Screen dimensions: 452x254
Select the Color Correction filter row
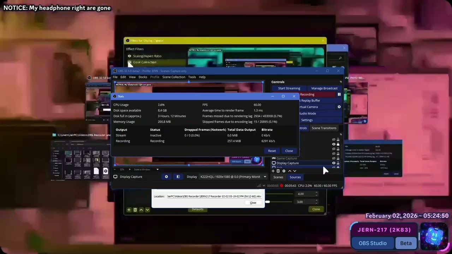tap(156, 62)
